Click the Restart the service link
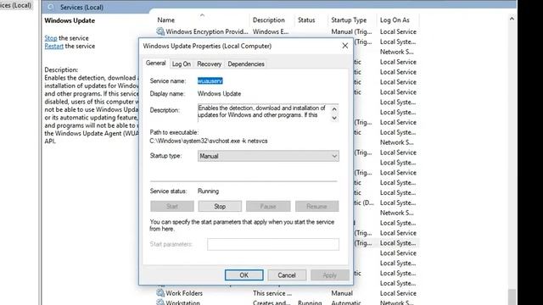 [53, 46]
